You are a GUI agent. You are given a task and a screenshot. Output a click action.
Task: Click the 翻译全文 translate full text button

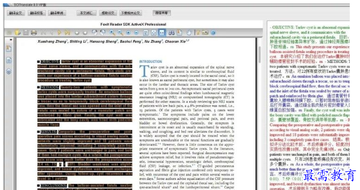(x=16, y=13)
